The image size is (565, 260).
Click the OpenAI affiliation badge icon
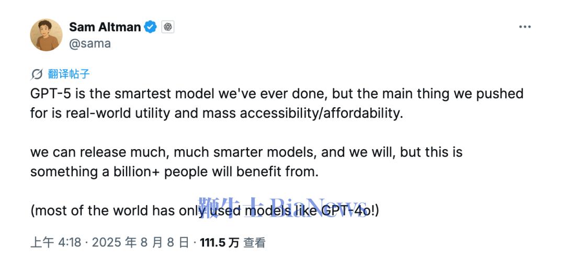tap(167, 27)
